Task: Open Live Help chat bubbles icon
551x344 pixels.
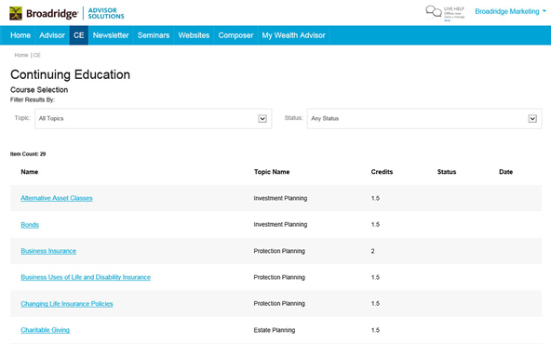Action: pos(434,11)
